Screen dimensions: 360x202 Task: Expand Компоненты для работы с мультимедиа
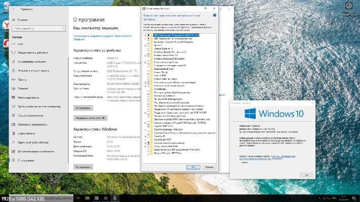coord(145,82)
